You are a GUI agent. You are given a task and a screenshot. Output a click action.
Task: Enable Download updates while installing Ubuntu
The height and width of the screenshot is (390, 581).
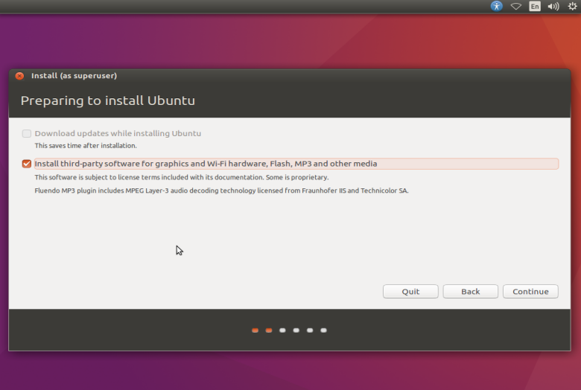[27, 133]
